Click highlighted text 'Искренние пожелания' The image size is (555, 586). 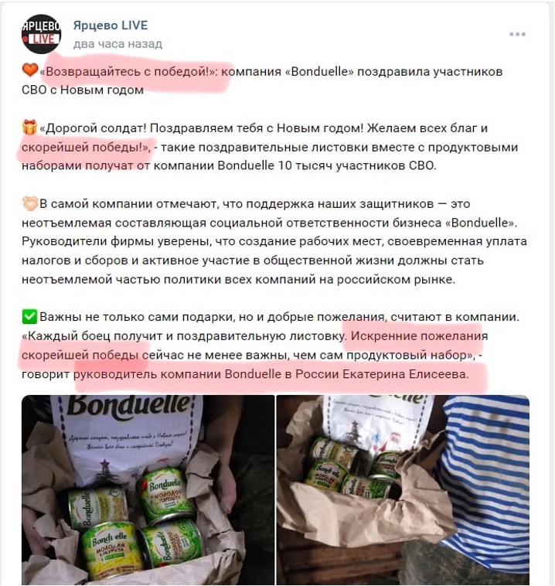tap(419, 336)
